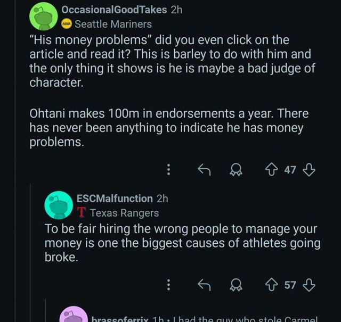Collapse ESCMalfunction's comment by clicking its text

click(181, 243)
